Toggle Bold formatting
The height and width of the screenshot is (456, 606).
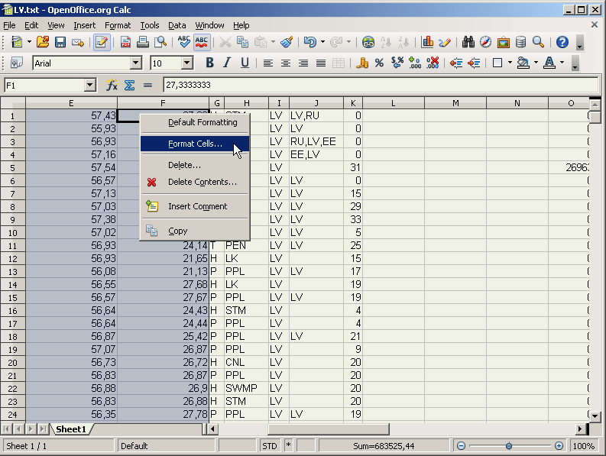pos(209,63)
